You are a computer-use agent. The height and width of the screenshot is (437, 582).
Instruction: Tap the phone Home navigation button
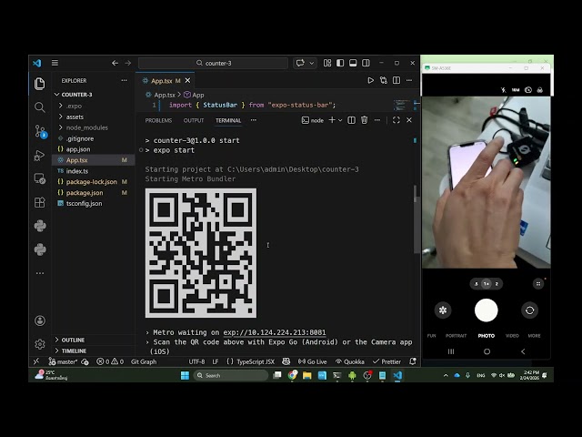click(487, 351)
